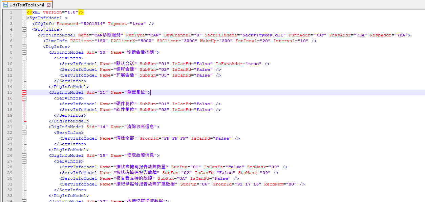Click the RespAddr value "7BA"
The width and height of the screenshot is (425, 202).
[401, 35]
